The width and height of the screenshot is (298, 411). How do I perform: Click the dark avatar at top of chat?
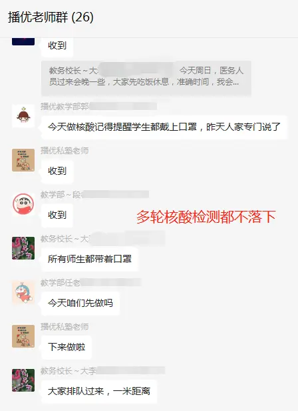(23, 41)
